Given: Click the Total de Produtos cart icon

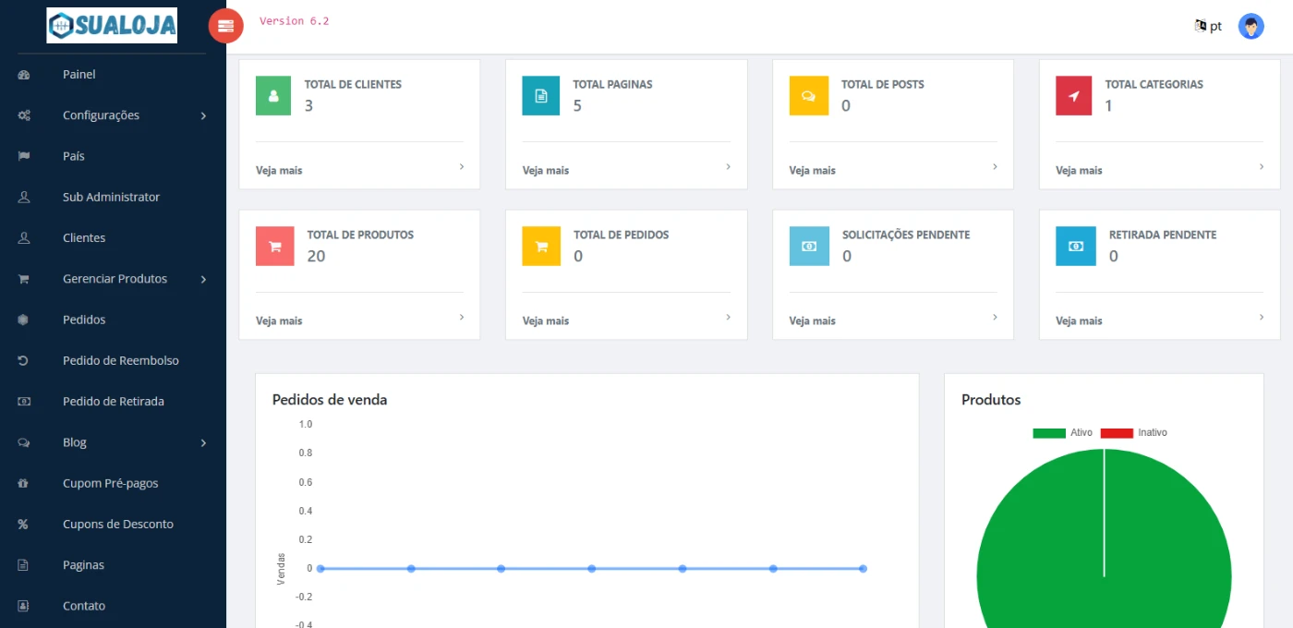Looking at the screenshot, I should (274, 247).
